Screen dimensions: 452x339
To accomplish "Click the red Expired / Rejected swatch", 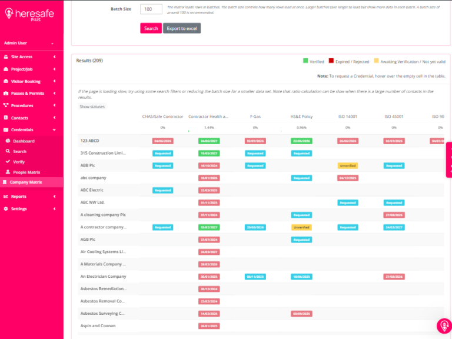I will (x=331, y=61).
